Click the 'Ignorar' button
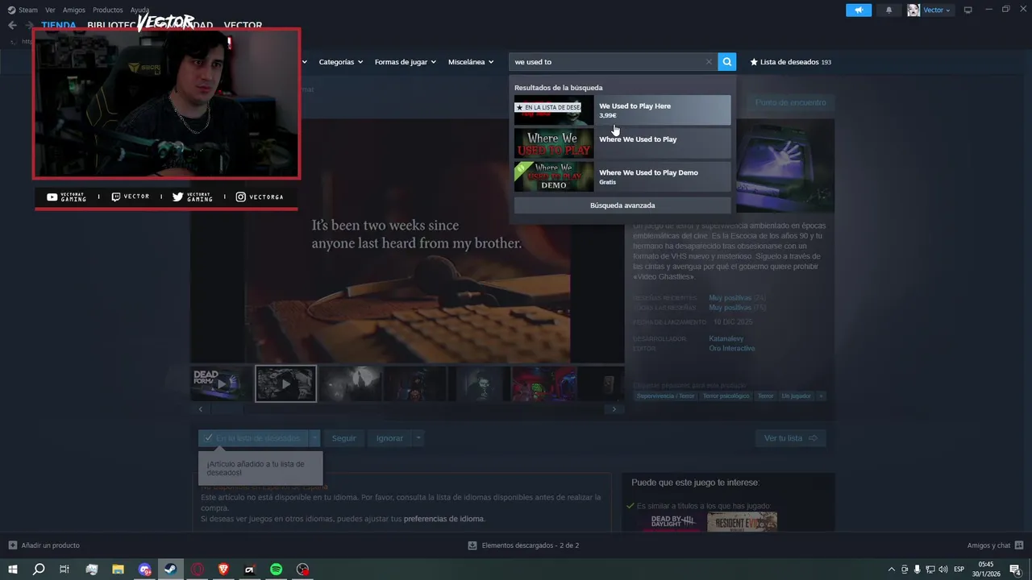This screenshot has width=1032, height=580. (x=389, y=438)
